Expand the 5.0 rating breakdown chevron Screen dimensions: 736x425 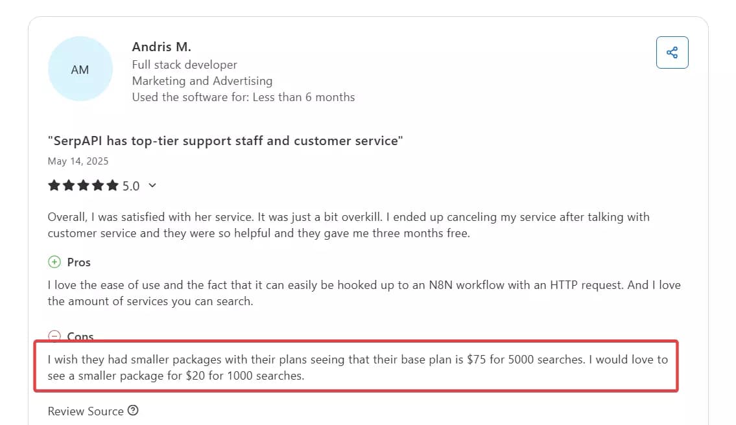(x=152, y=186)
